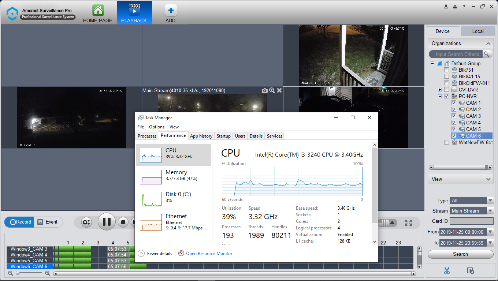The height and width of the screenshot is (281, 498).
Task: Switch to the Local tab
Action: (x=478, y=31)
